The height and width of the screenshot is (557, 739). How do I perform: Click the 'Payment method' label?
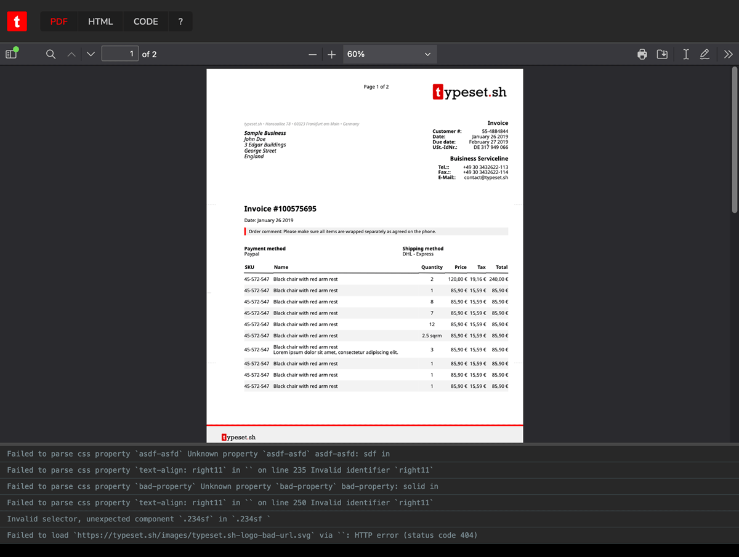(265, 249)
